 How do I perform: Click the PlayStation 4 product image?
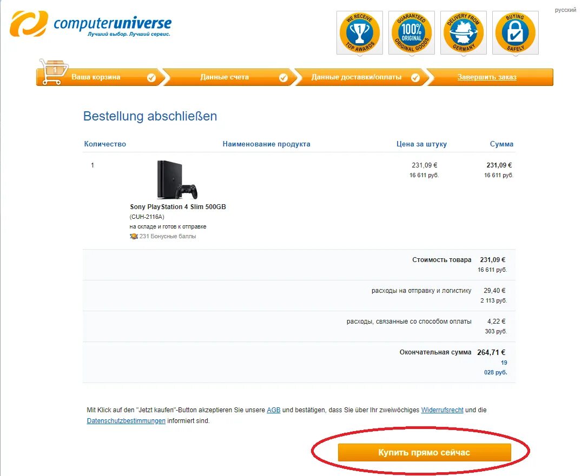[177, 180]
